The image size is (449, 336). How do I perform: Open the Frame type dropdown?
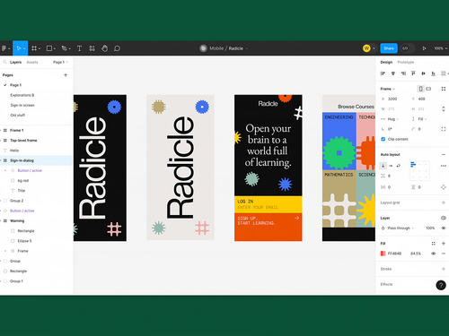tap(388, 89)
